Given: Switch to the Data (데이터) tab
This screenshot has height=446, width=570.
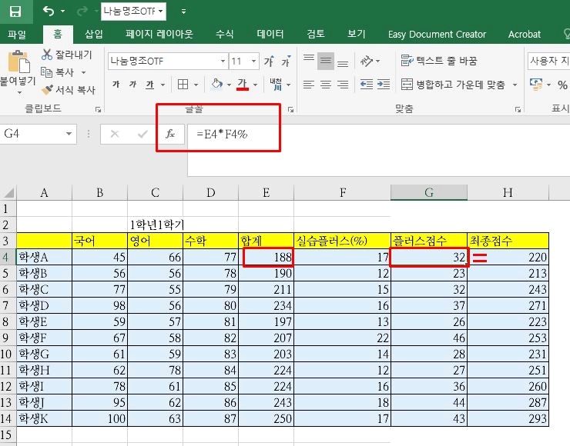Looking at the screenshot, I should click(x=270, y=34).
